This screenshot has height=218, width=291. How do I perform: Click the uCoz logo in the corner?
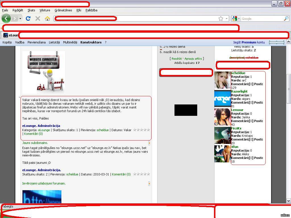click(x=285, y=215)
